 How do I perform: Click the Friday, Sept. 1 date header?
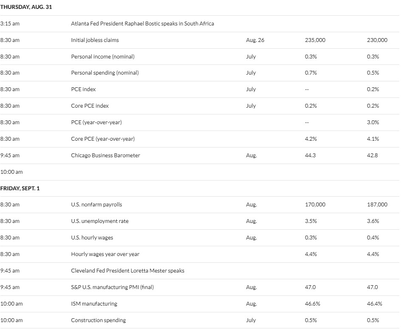click(x=20, y=189)
